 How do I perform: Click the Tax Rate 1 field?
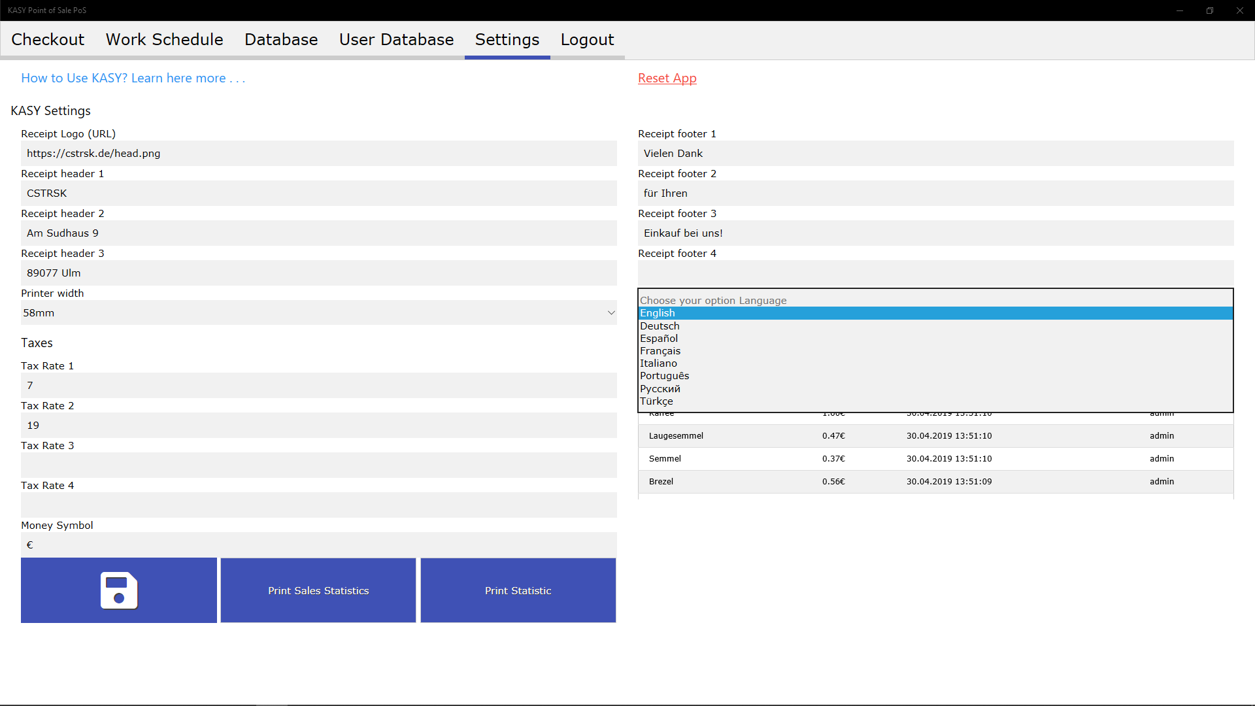[319, 385]
